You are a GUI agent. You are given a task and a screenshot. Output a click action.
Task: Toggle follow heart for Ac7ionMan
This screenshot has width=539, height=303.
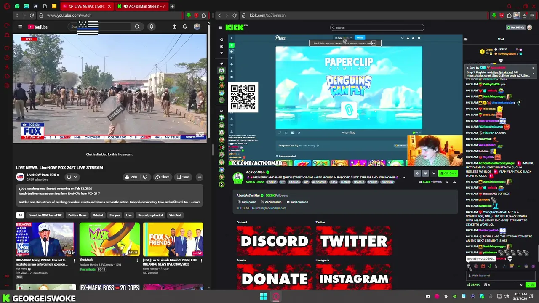(425, 173)
